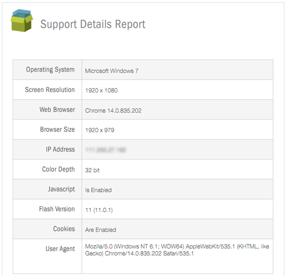288x276 pixels.
Task: Click the 1920 x 979 size value
Action: click(x=100, y=130)
